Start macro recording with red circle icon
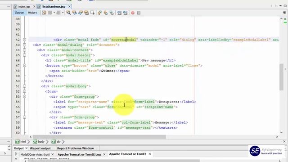This screenshot has height=162, width=288. [133, 13]
